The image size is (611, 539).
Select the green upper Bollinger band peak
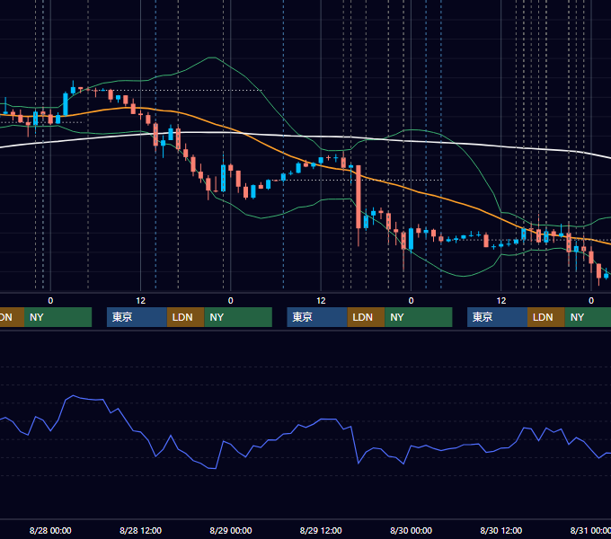click(212, 57)
